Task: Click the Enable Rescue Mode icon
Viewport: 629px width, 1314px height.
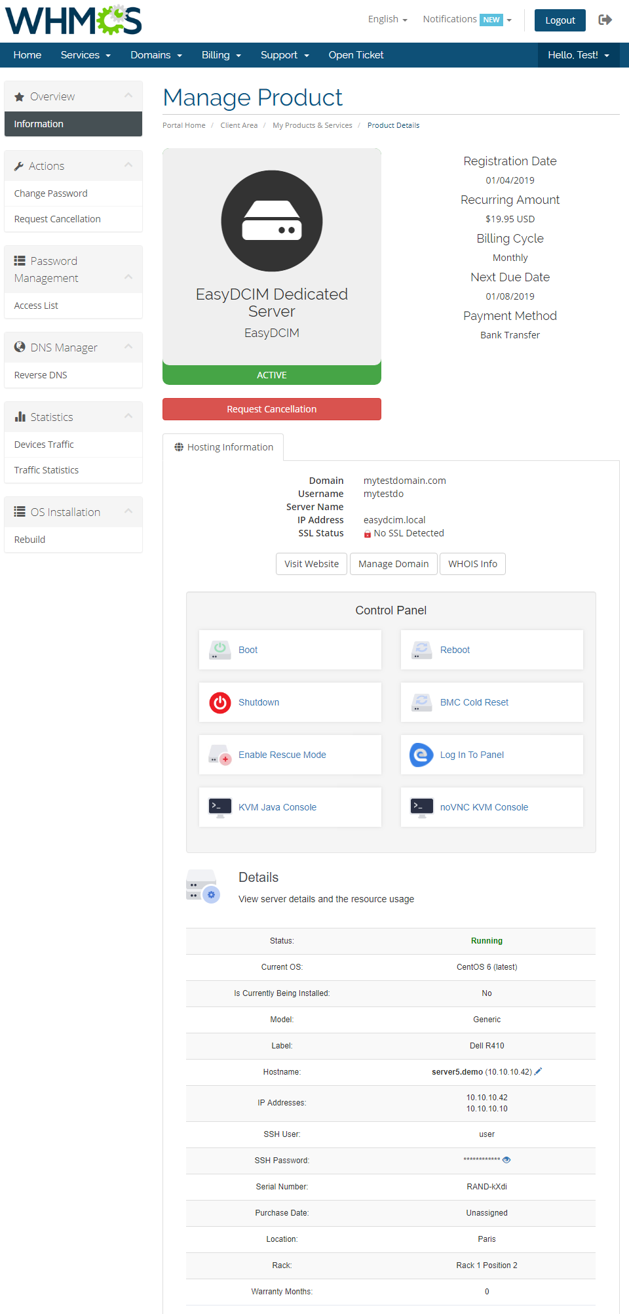Action: click(x=220, y=755)
